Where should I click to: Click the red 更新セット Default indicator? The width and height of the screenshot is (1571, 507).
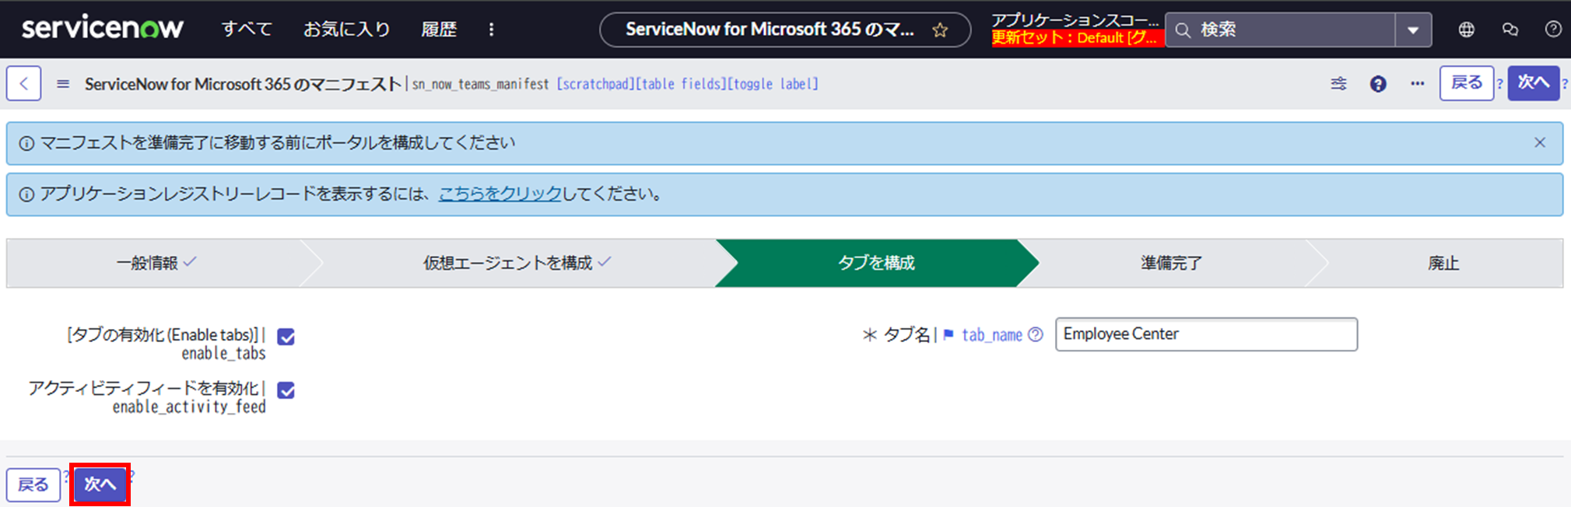[1077, 37]
